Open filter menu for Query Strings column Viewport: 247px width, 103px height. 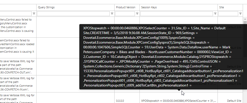tap(112, 14)
